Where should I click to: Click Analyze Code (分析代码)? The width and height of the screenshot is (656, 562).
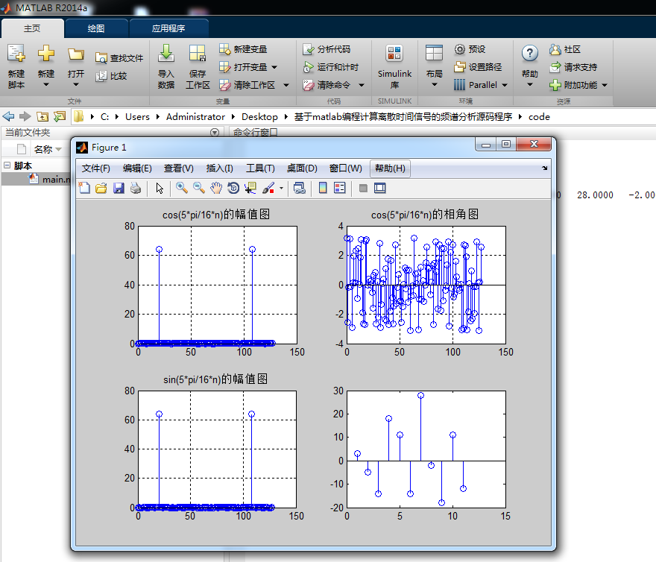coord(327,49)
